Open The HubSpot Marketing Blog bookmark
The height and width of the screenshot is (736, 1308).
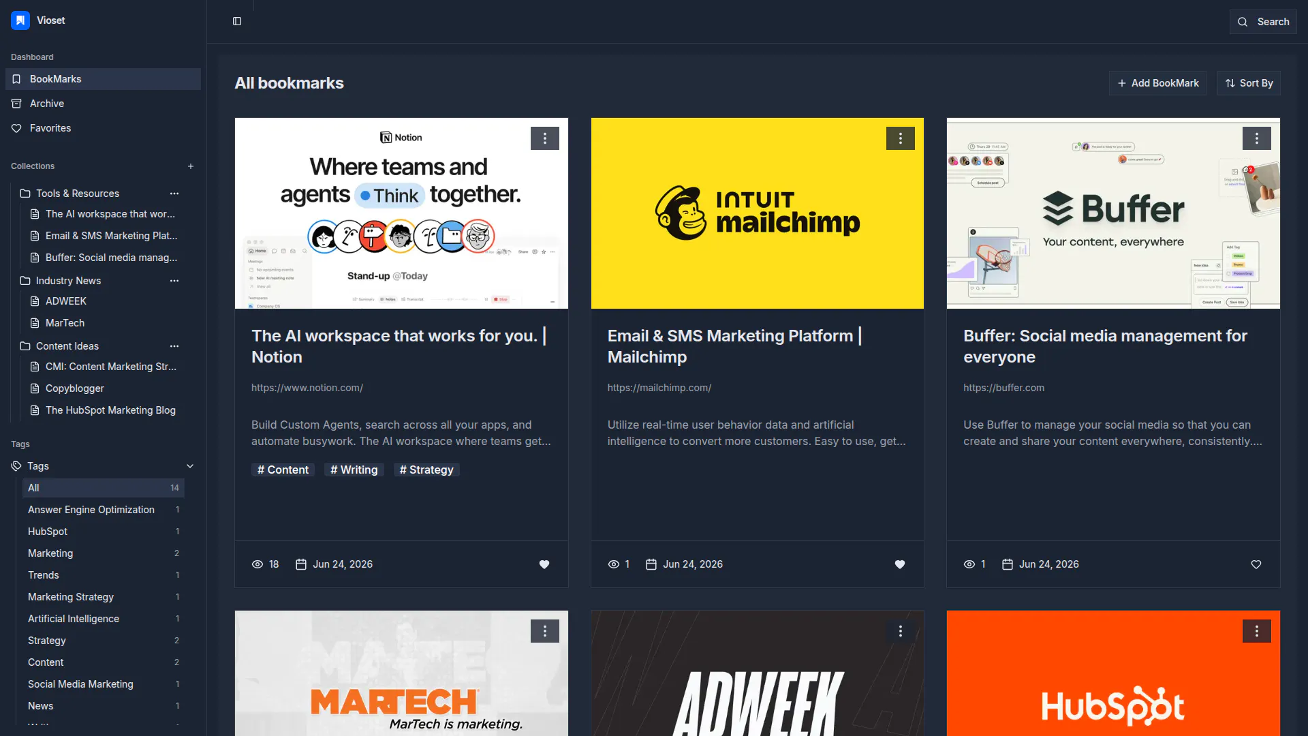pos(104,410)
